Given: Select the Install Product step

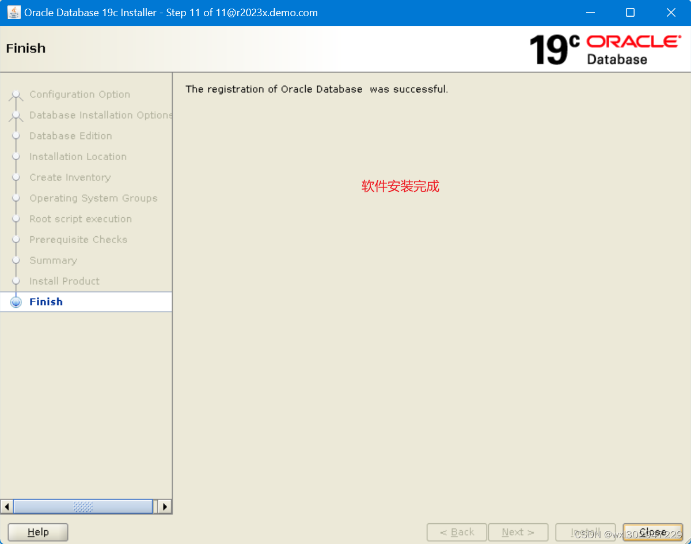Looking at the screenshot, I should coord(64,281).
